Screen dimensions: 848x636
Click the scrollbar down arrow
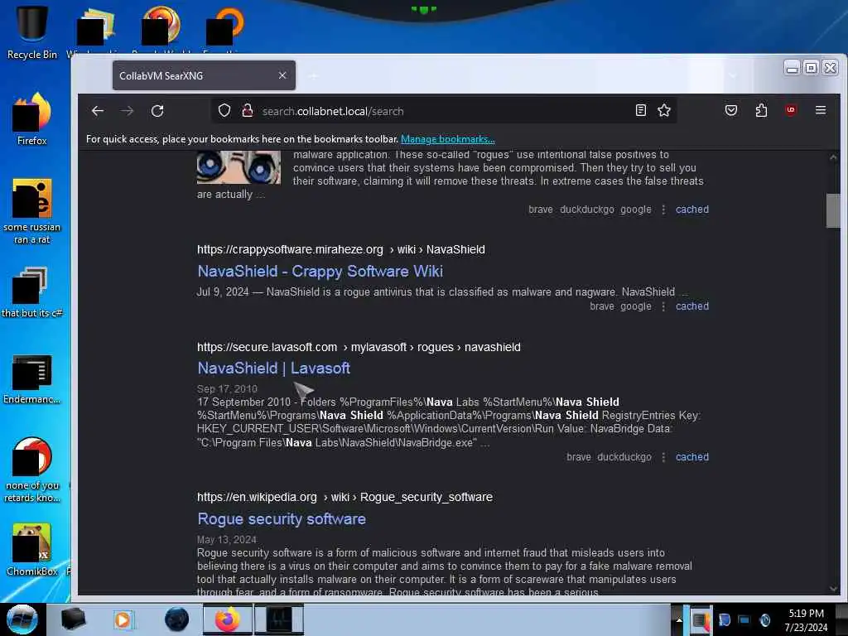pyautogui.click(x=833, y=589)
